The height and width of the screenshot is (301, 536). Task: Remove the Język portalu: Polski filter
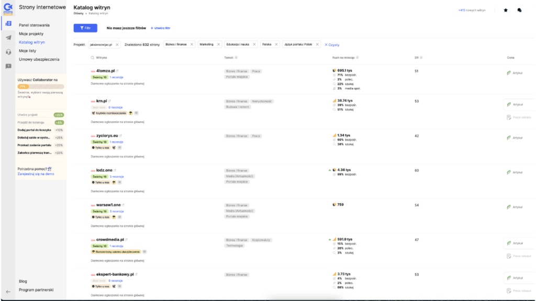(318, 45)
